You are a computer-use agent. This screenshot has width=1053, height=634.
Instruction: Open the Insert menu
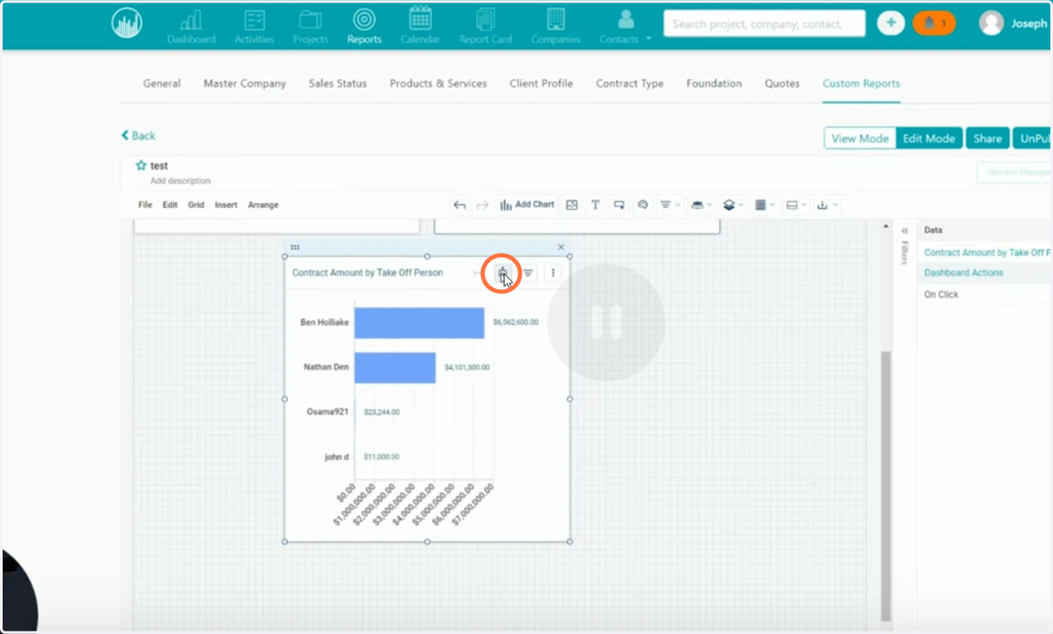pyautogui.click(x=226, y=205)
